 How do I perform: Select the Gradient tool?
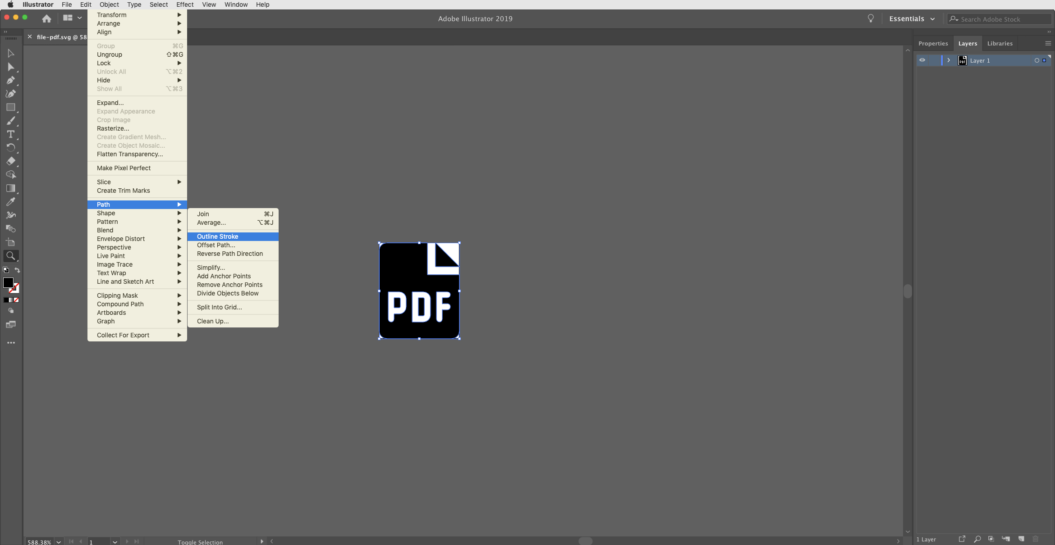click(x=10, y=188)
